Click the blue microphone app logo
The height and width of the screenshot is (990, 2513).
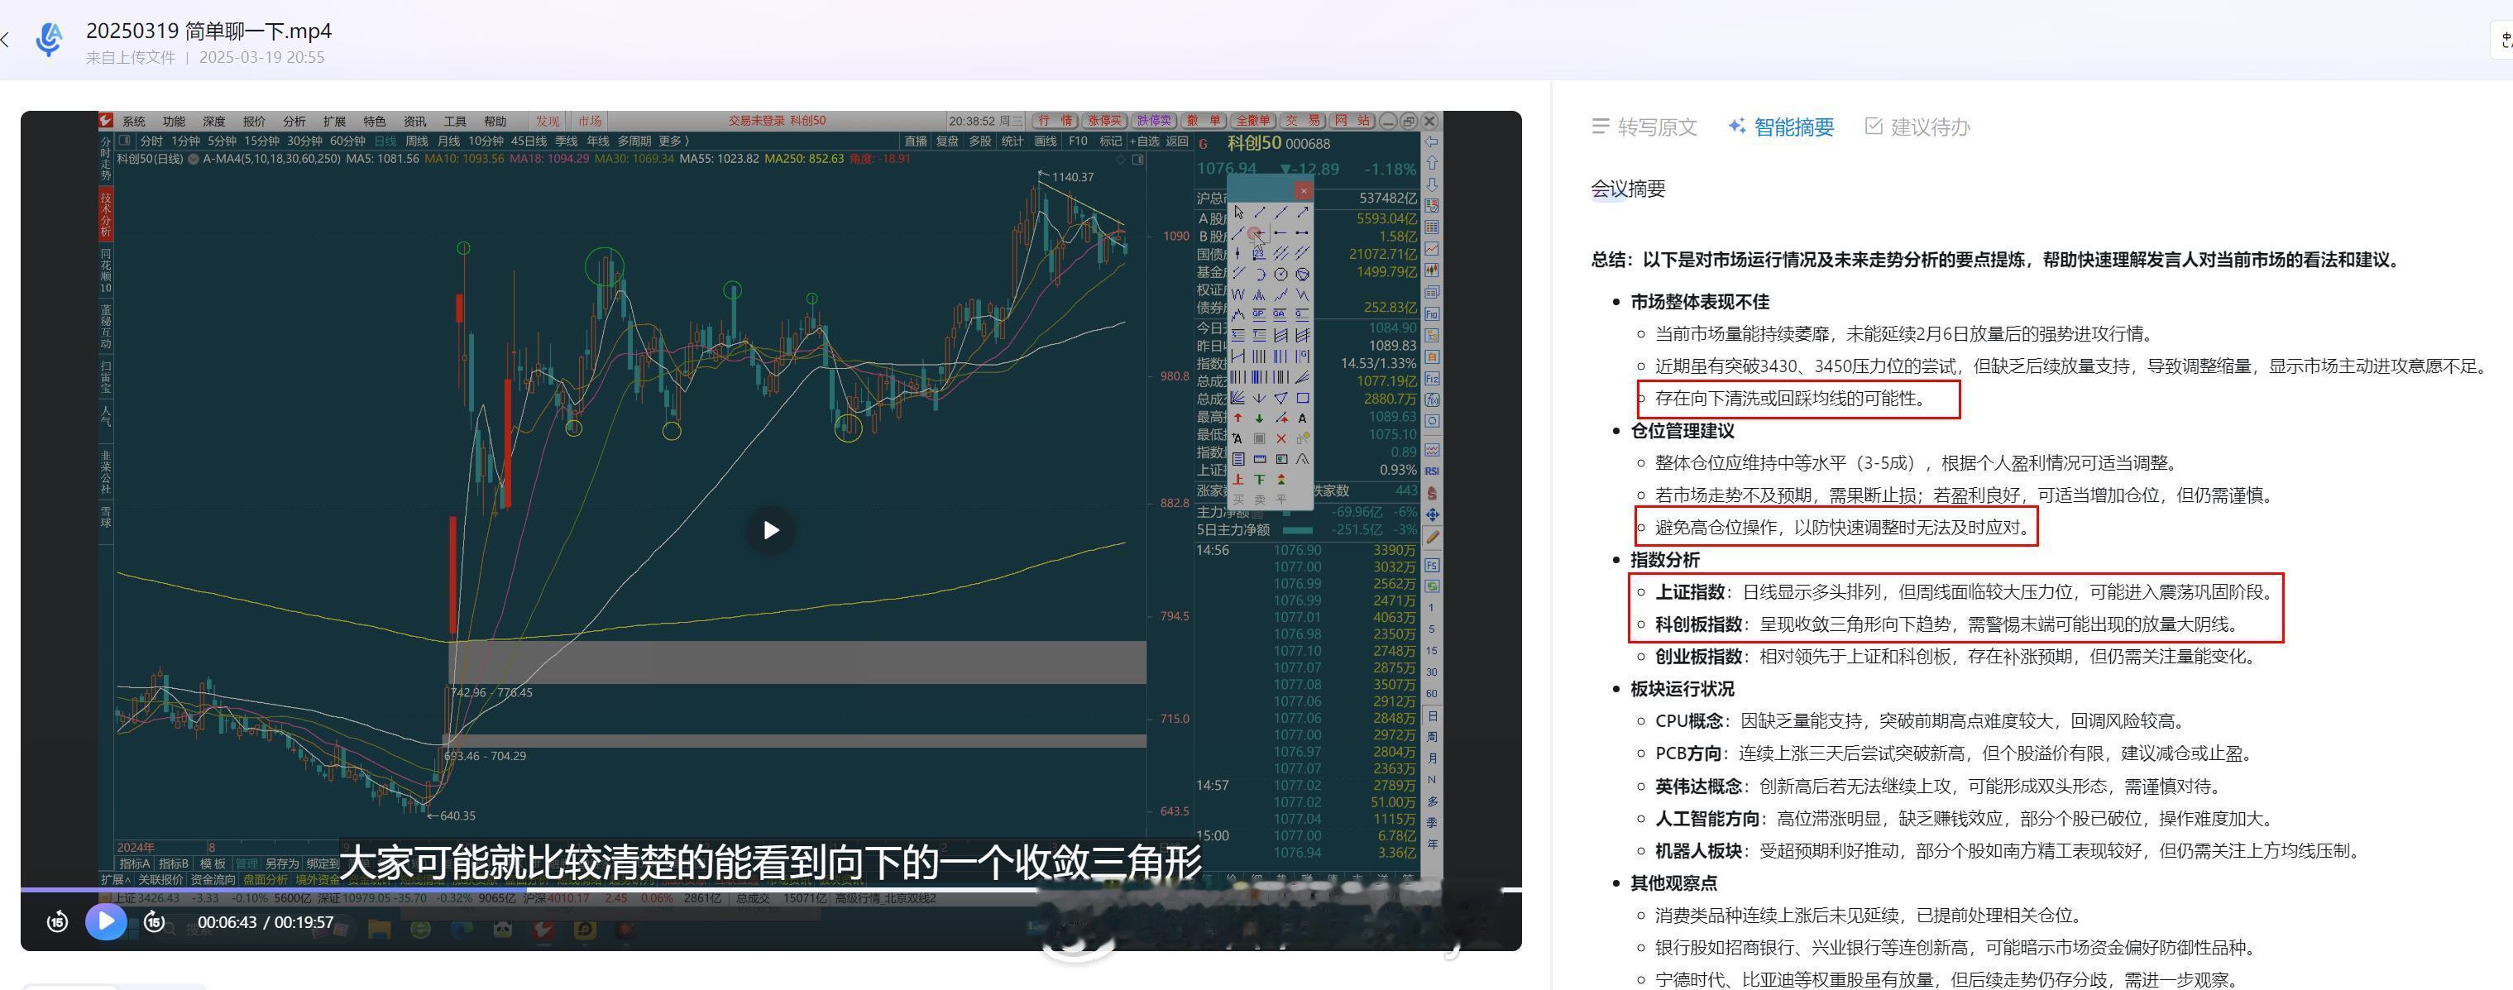point(49,39)
